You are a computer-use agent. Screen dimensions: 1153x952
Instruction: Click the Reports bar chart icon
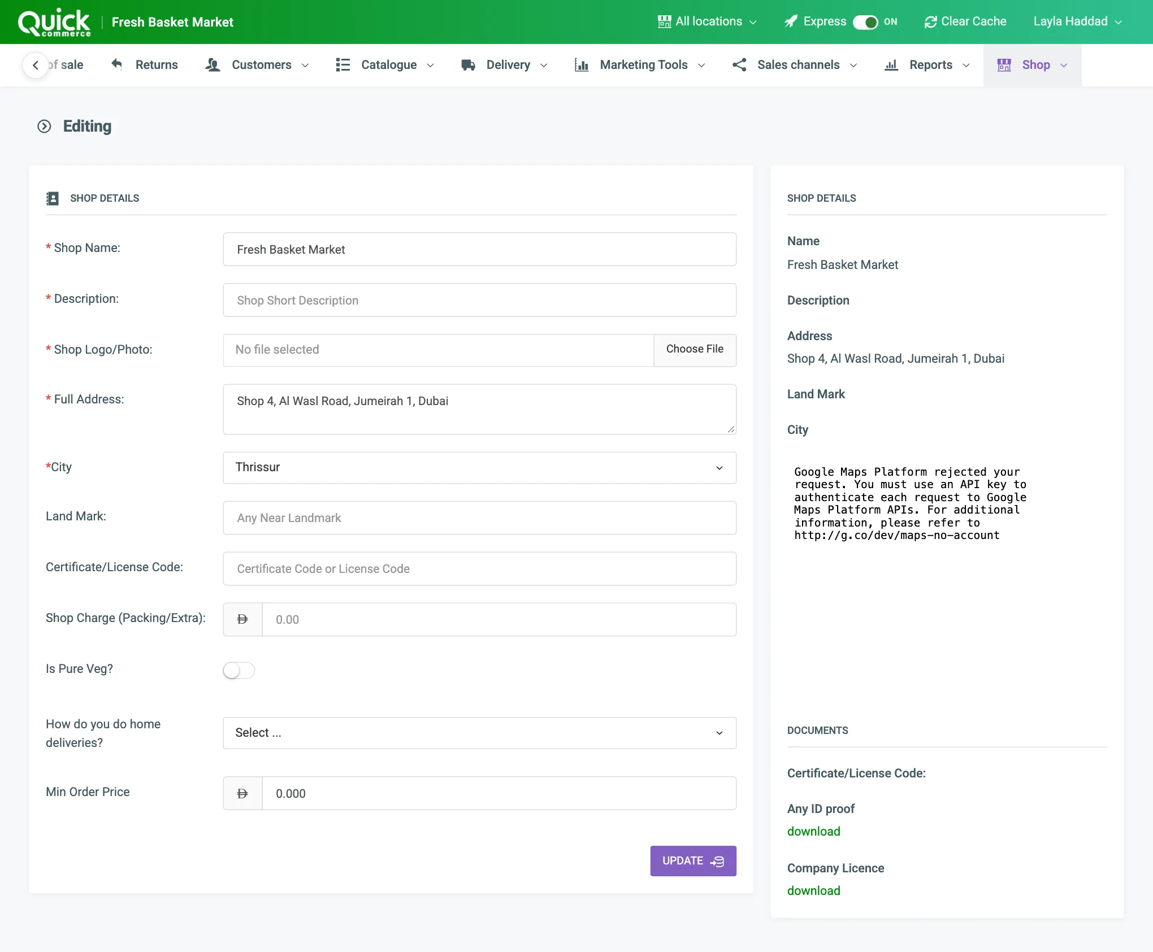pos(891,64)
